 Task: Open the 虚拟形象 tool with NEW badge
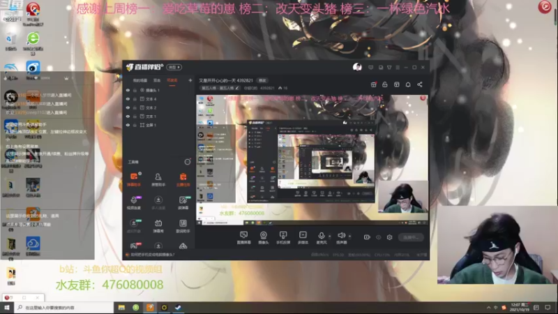134,225
